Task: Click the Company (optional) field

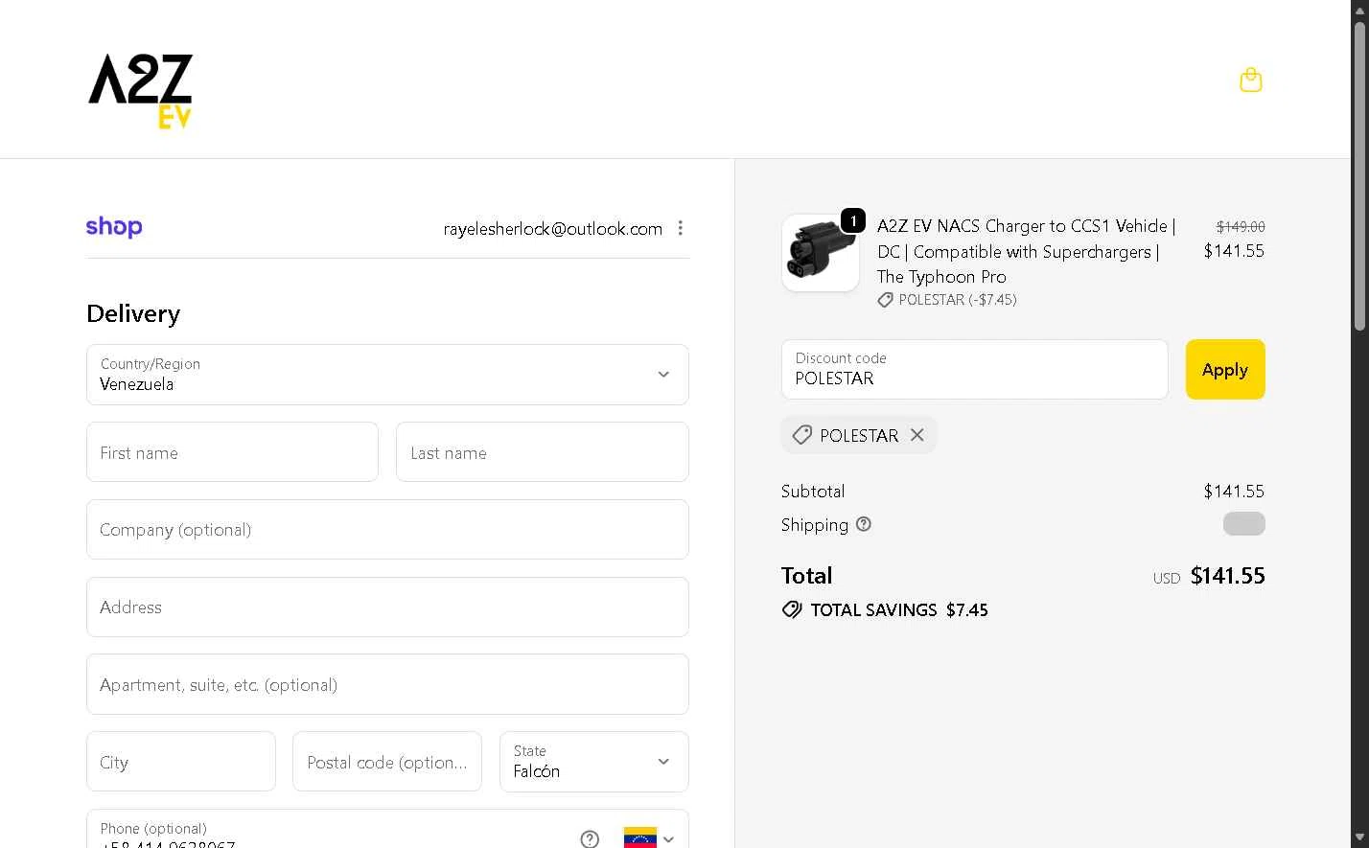Action: (387, 529)
